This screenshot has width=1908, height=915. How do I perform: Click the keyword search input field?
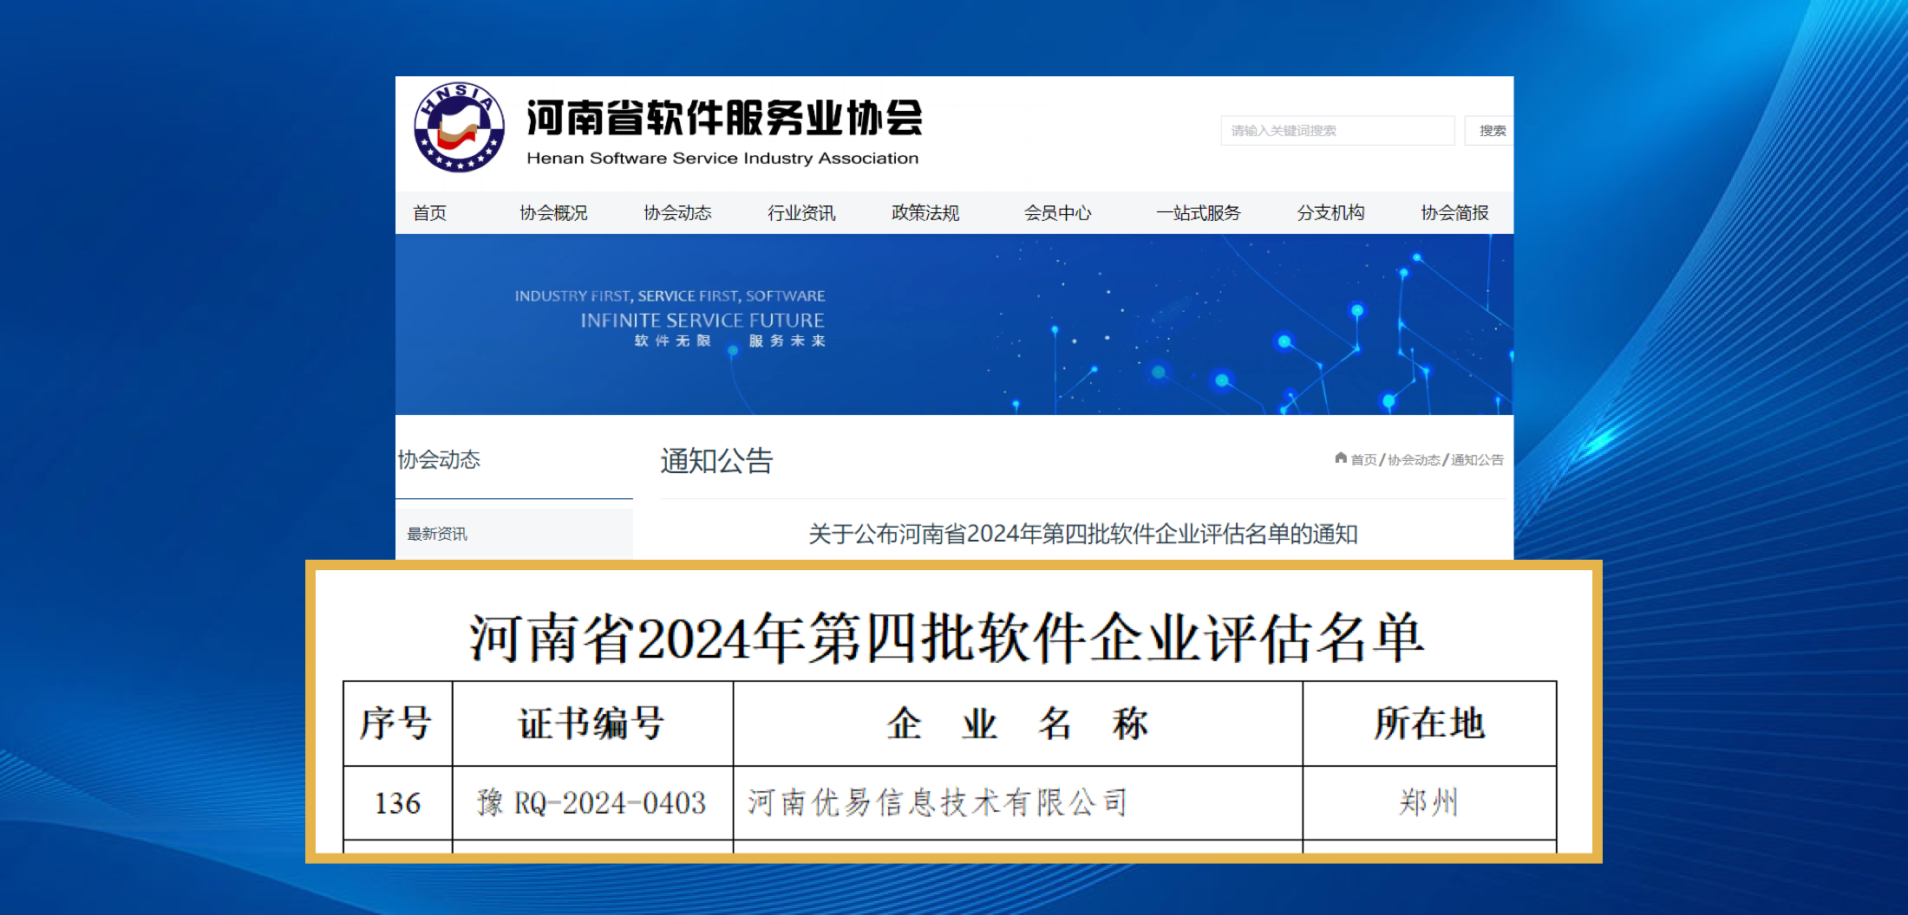point(1337,131)
